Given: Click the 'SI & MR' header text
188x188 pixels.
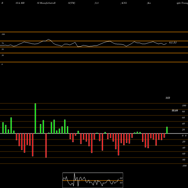Looking at the screenshot, I should pos(20,3).
